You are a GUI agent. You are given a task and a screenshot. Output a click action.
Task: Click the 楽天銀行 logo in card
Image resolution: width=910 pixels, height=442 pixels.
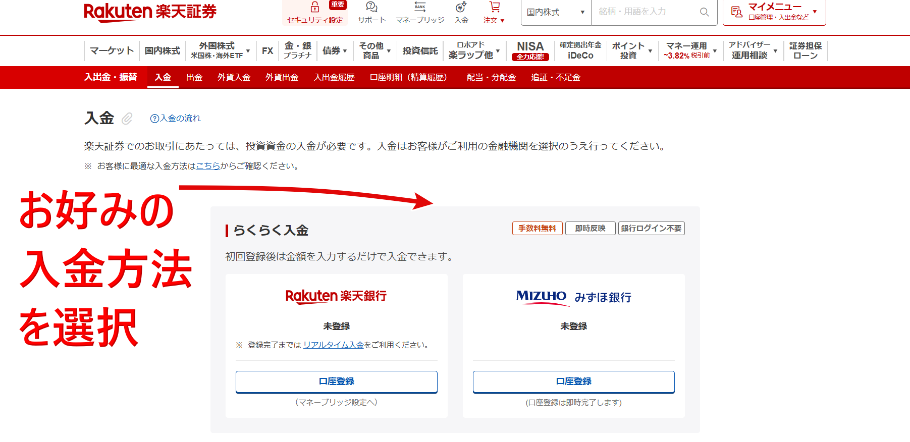tap(336, 296)
